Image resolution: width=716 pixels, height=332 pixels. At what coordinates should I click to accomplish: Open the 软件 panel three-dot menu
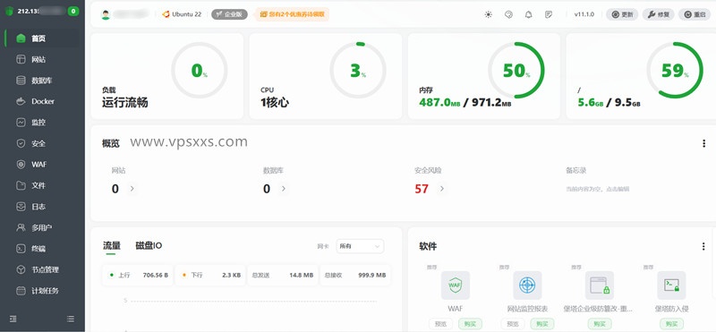pos(703,246)
